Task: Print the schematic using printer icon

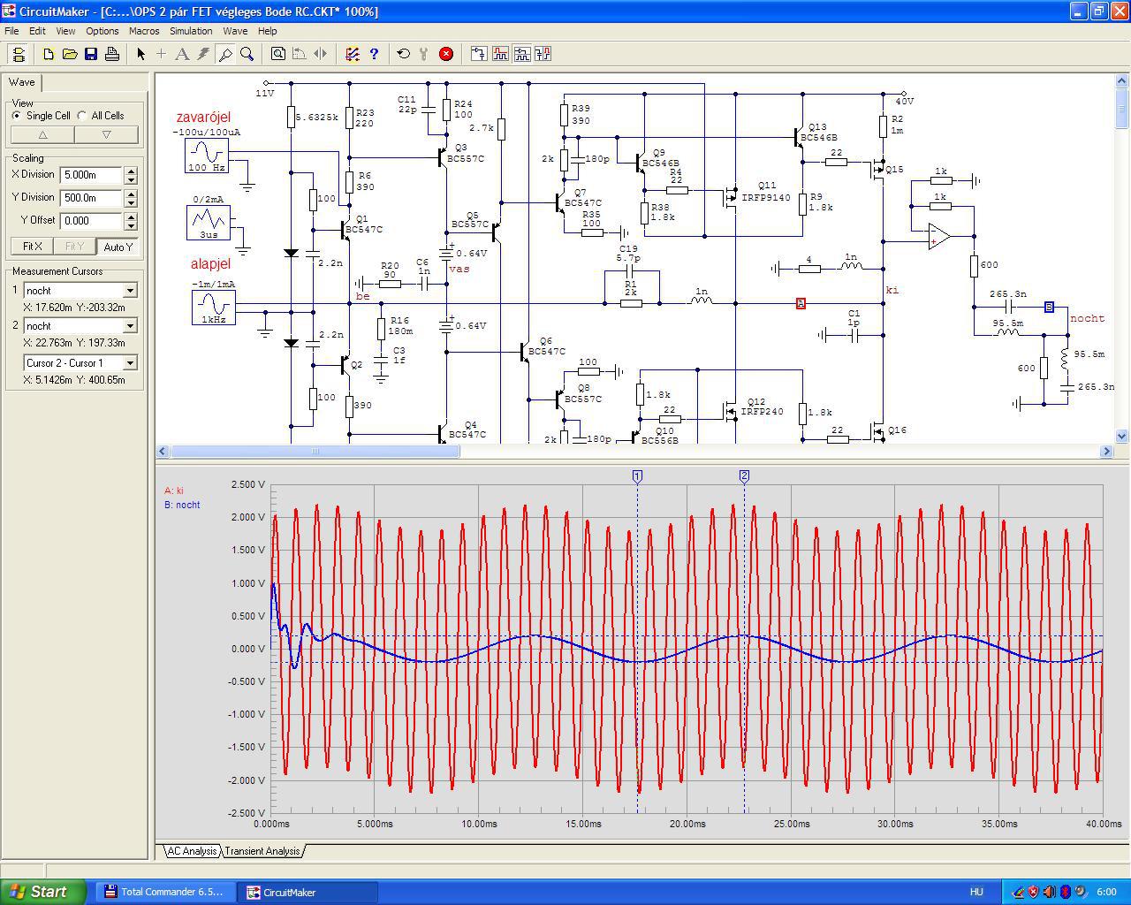Action: 112,54
